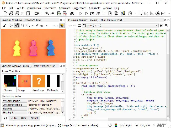171x128 pixels.
Task: Select the hand pan tool
Action: 17,26
